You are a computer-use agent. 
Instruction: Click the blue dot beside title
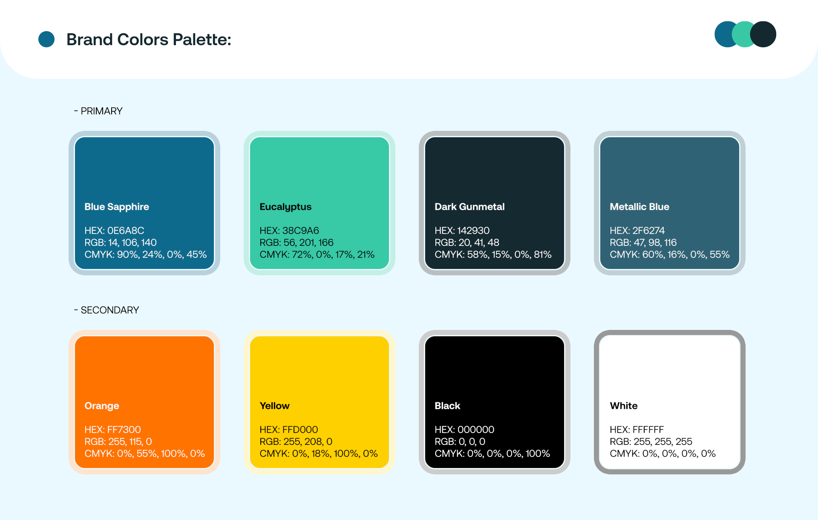click(x=46, y=39)
